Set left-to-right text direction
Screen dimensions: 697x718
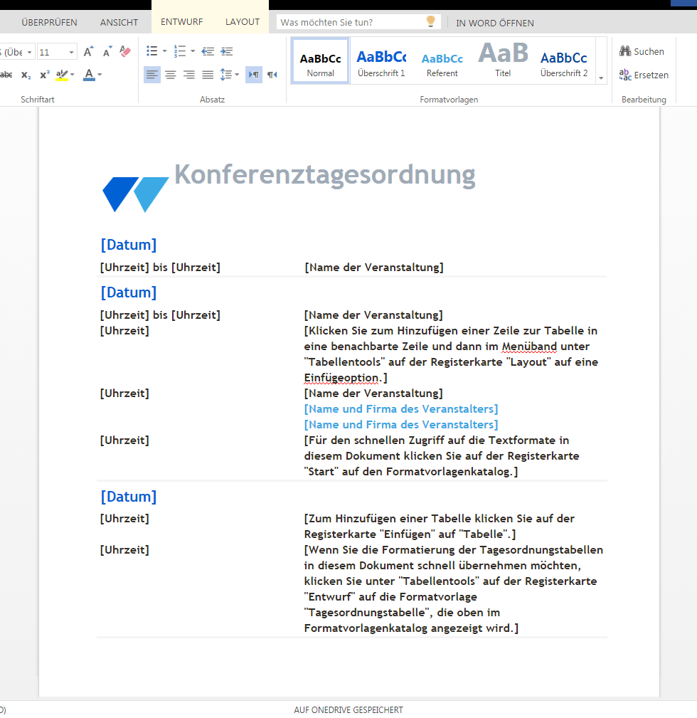[x=253, y=75]
